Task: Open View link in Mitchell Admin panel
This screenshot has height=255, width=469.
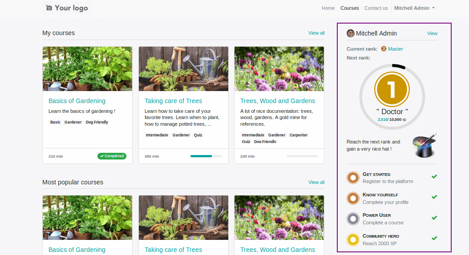Action: 432,33
